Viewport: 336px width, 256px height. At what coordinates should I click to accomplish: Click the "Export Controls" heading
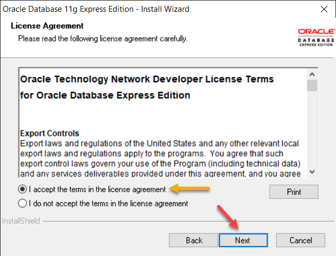tap(50, 133)
